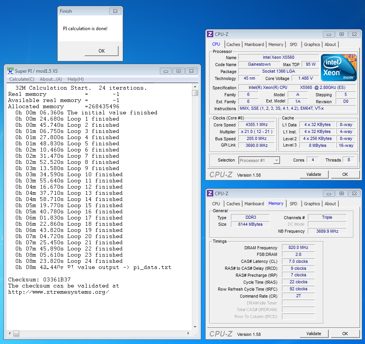Viewport: 365px width, 344px height.
Task: Click the 4305.1 MHz core speed value
Action: 256,124
